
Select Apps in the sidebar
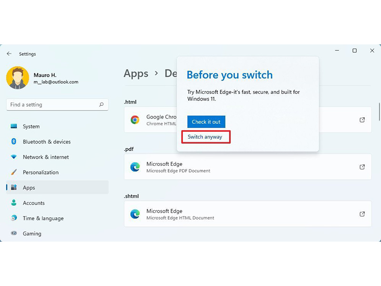click(x=57, y=187)
